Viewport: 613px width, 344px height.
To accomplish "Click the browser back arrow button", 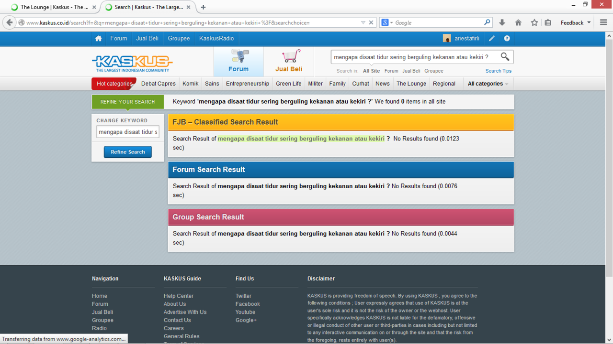I will click(10, 22).
